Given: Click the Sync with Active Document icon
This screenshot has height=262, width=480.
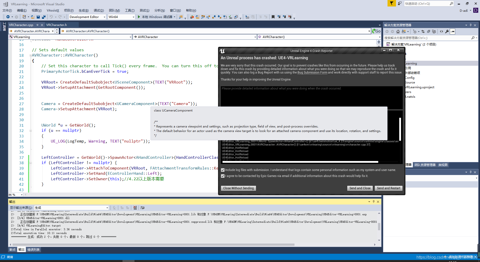Looking at the screenshot, I should (x=423, y=31).
